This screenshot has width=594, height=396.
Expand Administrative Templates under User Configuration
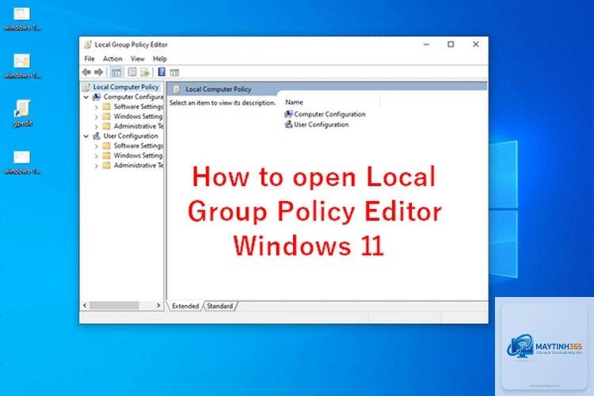tap(96, 166)
